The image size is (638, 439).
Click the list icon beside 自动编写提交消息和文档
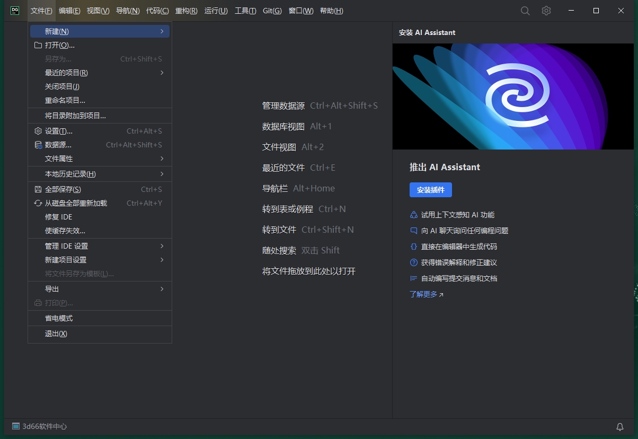[414, 278]
